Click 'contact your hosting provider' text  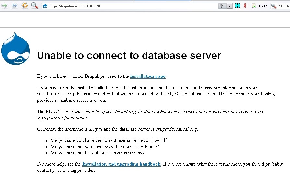[x=66, y=170]
